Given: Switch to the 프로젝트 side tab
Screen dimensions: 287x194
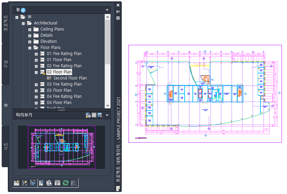Looking at the screenshot, I should point(6,23).
